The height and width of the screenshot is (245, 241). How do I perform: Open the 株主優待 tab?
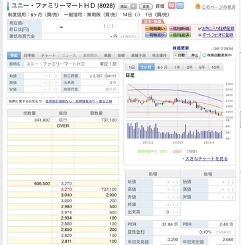pyautogui.click(x=159, y=56)
